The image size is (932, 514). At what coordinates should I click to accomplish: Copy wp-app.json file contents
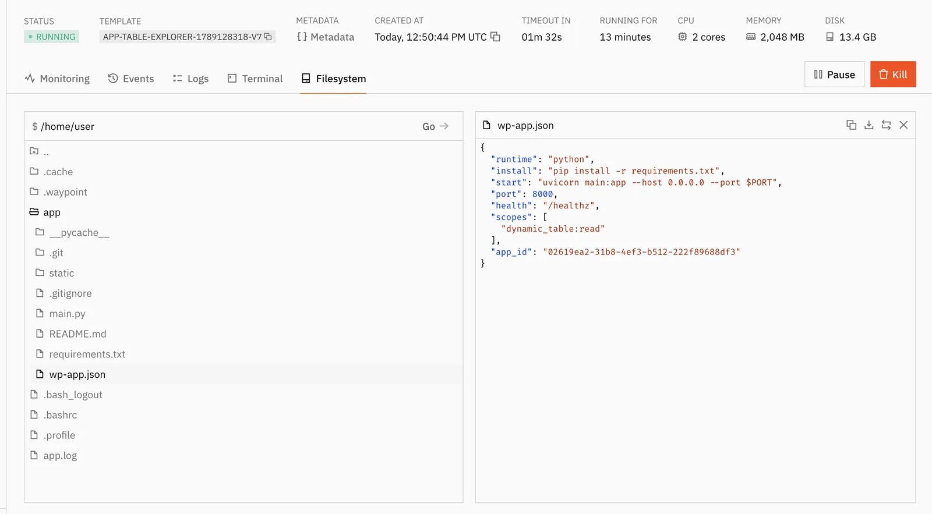point(851,125)
